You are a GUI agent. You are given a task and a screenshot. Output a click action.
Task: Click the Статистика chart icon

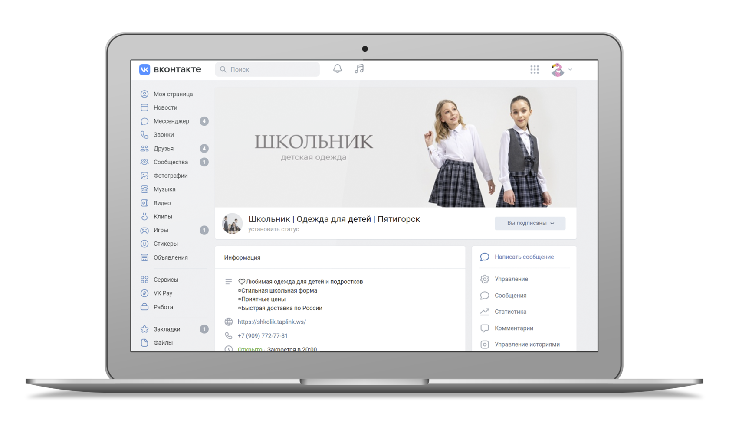coord(485,312)
